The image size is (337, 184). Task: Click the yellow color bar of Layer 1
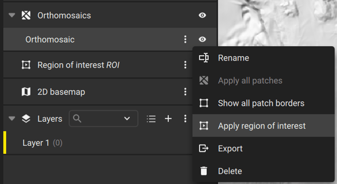tap(5, 143)
